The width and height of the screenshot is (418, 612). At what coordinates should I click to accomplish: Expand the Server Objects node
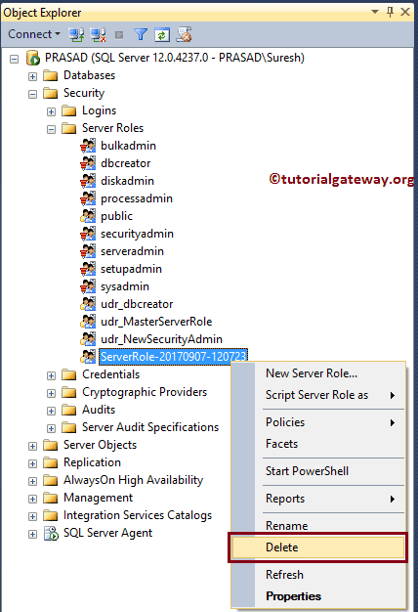coord(33,446)
